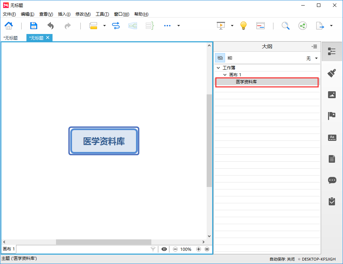Undo the last action
The width and height of the screenshot is (343, 264).
[50, 26]
